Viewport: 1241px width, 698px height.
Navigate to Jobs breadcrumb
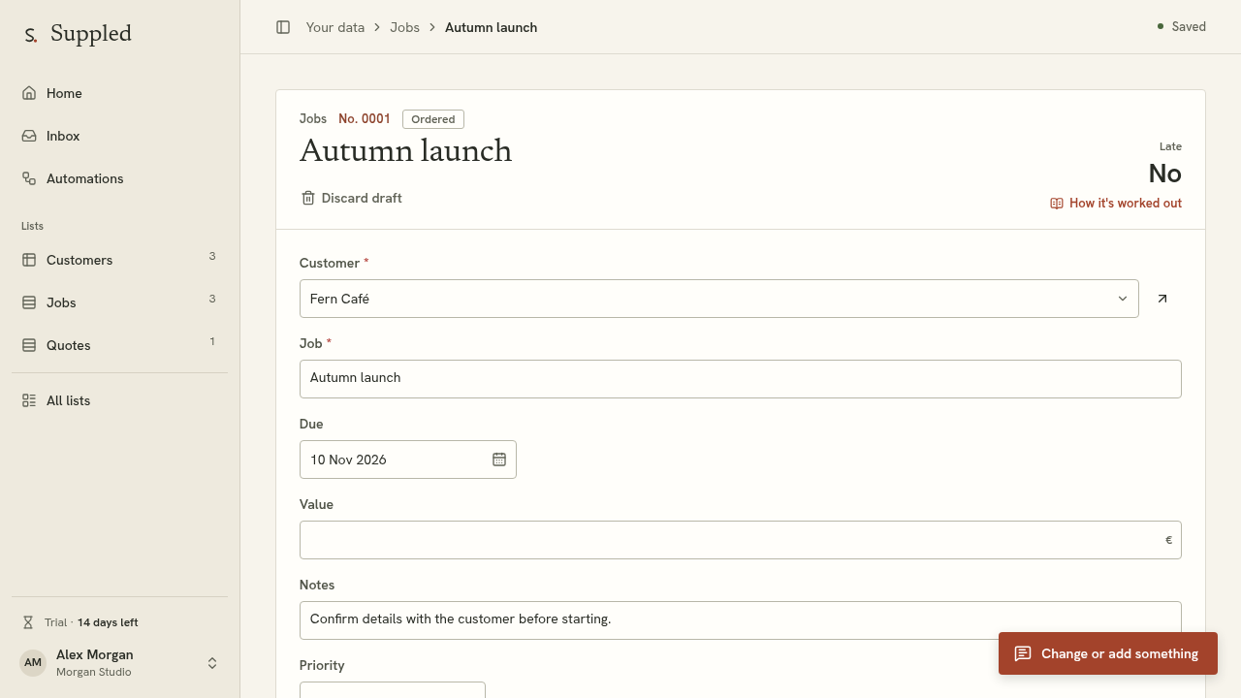click(x=405, y=27)
